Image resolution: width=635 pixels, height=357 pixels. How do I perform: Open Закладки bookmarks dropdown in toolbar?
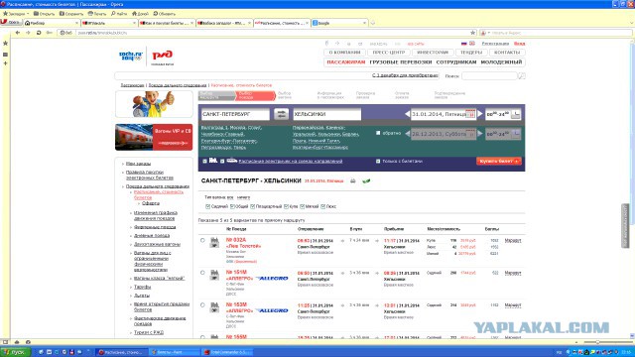tap(16, 13)
